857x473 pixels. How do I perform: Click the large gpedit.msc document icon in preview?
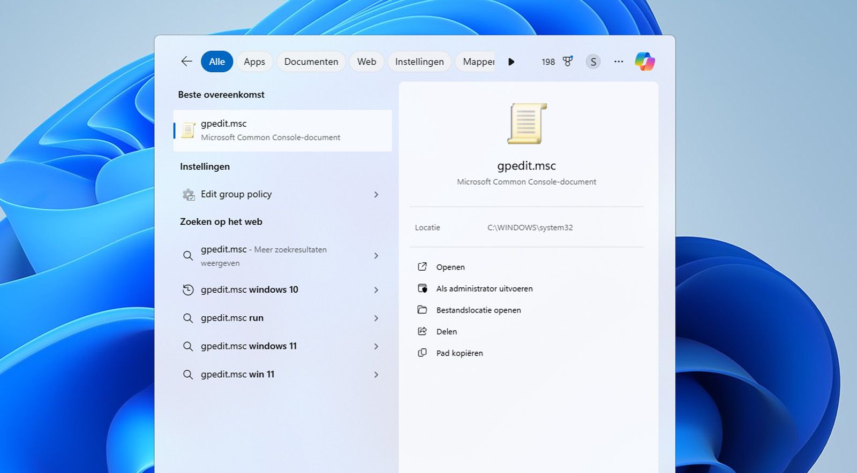(x=527, y=124)
